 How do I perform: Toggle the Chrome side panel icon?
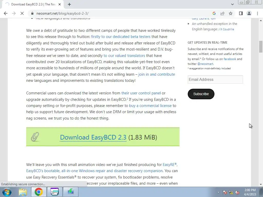pos(241,13)
